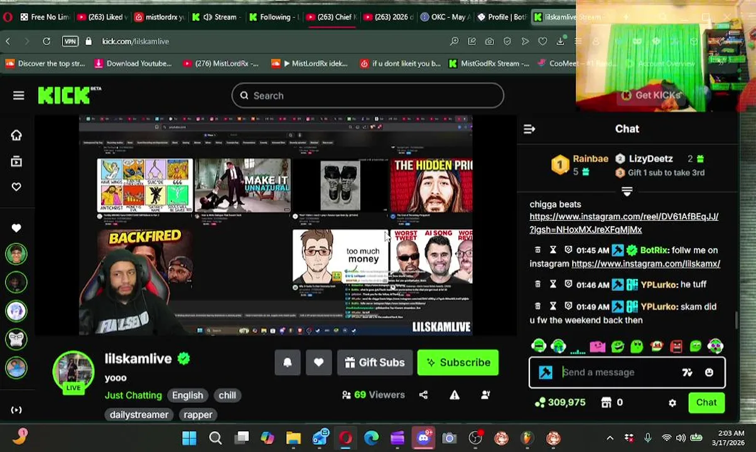The height and width of the screenshot is (452, 756).
Task: Toggle stream notifications bell
Action: (x=288, y=362)
